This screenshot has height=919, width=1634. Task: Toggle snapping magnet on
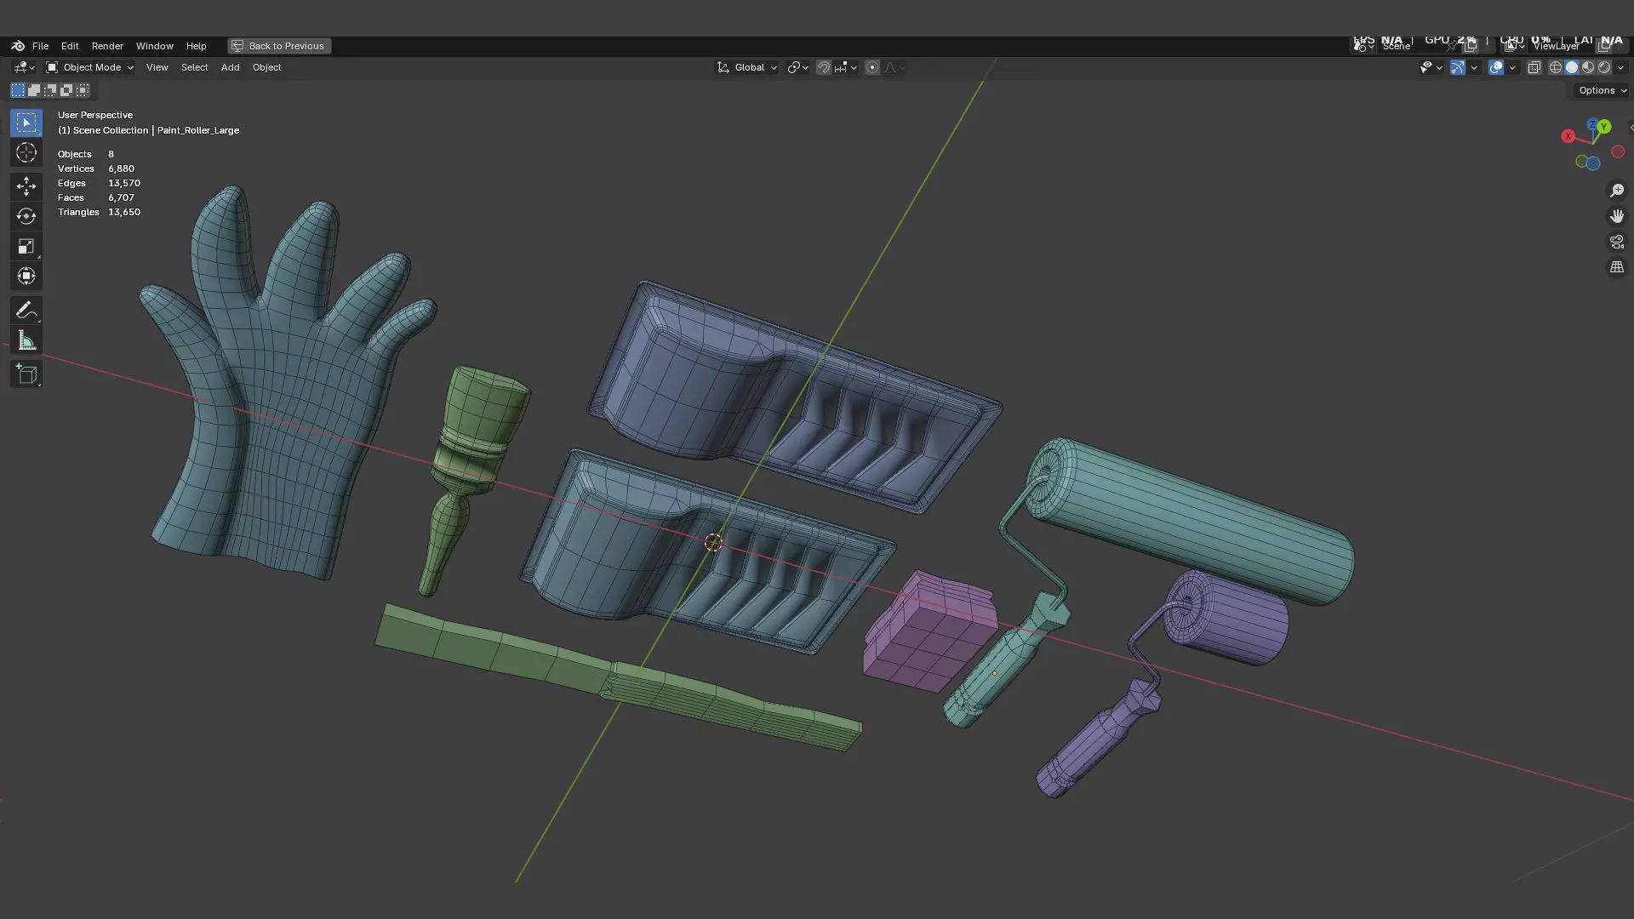pyautogui.click(x=823, y=67)
